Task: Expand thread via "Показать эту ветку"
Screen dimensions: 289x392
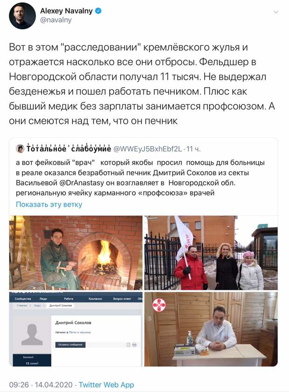Action: (x=49, y=204)
